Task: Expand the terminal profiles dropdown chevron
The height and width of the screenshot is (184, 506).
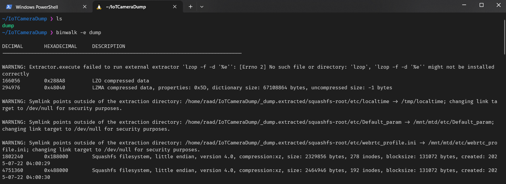Action: pos(202,7)
